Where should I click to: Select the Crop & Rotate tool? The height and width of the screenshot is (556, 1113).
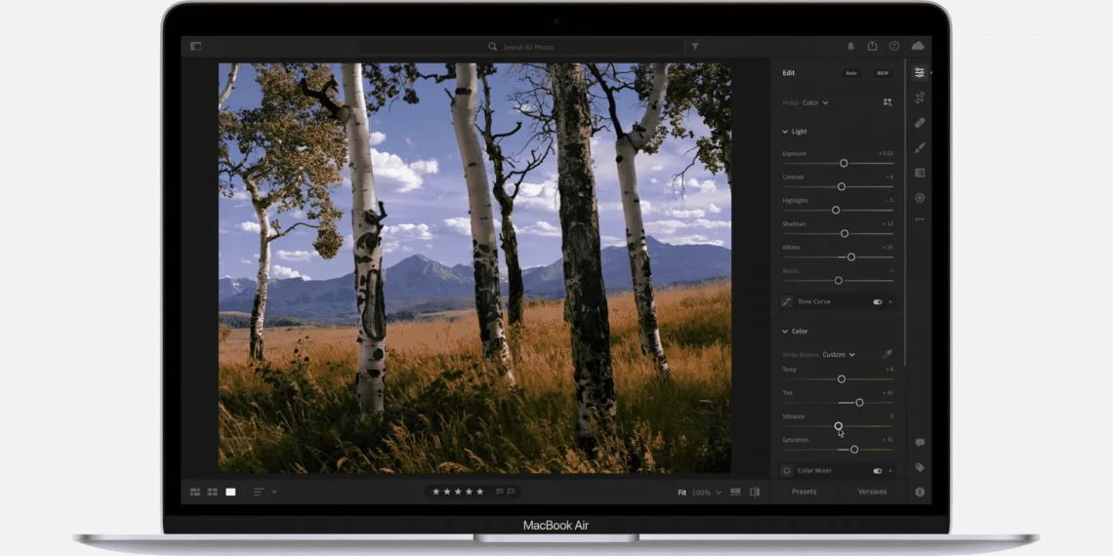(x=920, y=98)
